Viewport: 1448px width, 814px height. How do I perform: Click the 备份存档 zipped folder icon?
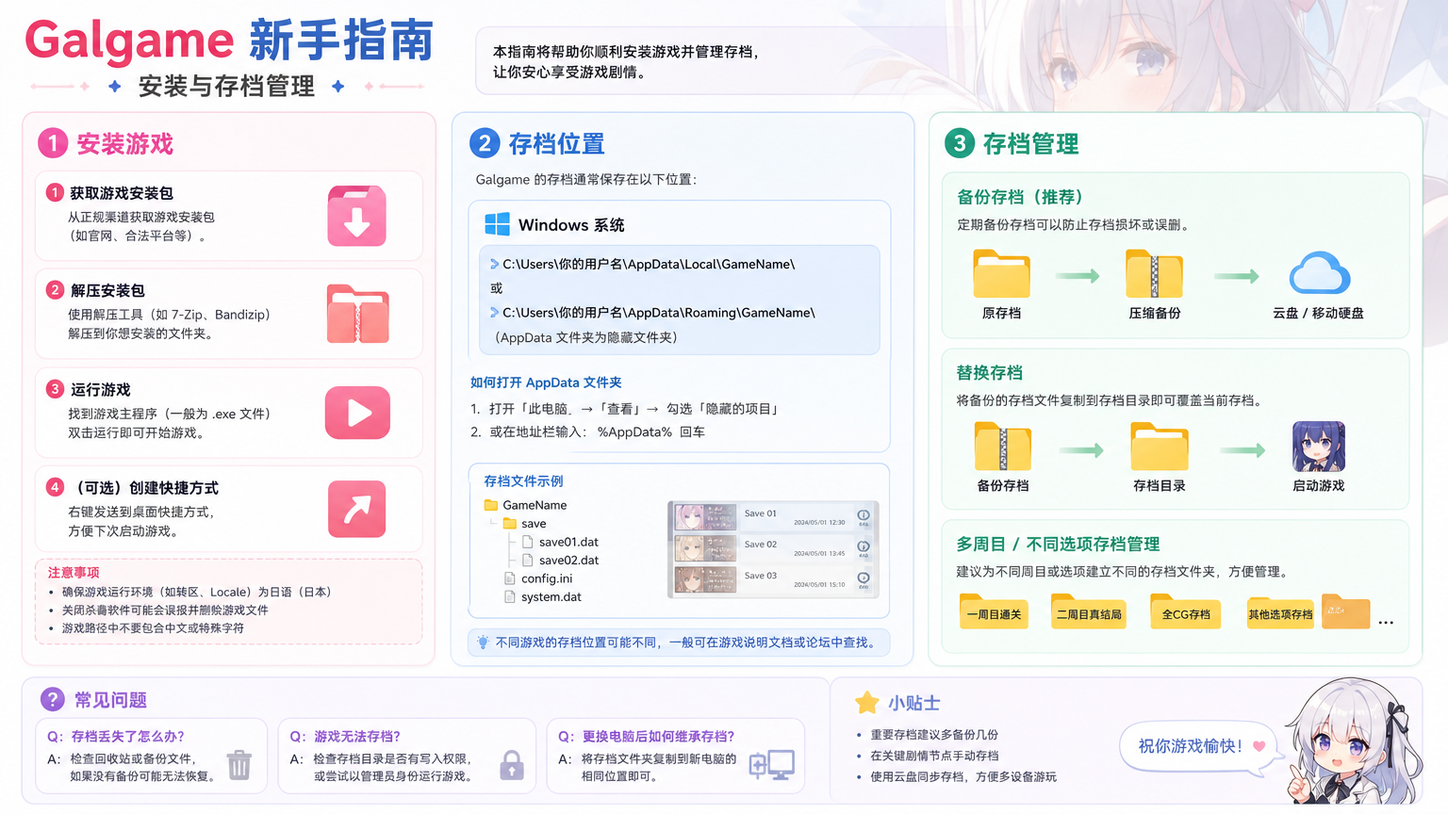point(1003,447)
